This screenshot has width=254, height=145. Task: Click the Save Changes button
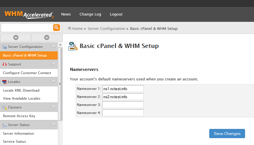point(227,134)
